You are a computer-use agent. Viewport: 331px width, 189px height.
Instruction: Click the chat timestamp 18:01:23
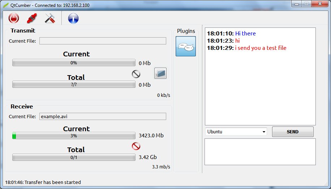click(x=220, y=40)
